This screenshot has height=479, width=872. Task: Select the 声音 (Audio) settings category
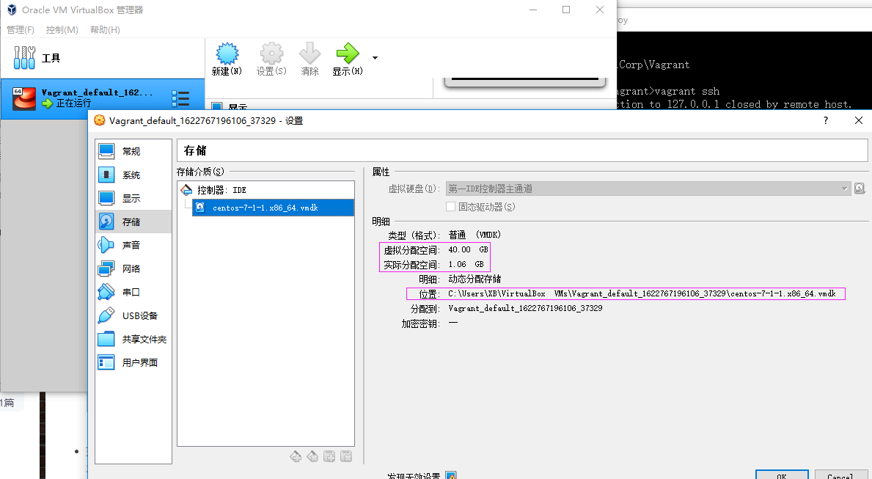tap(133, 245)
